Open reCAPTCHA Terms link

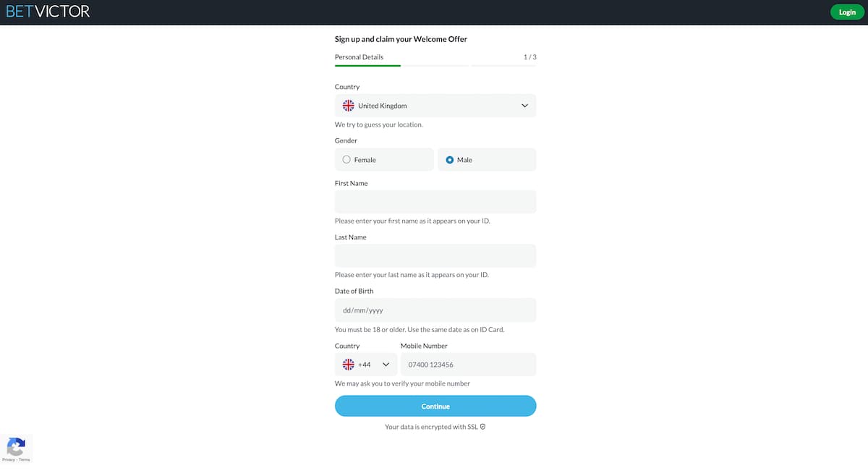(25, 460)
